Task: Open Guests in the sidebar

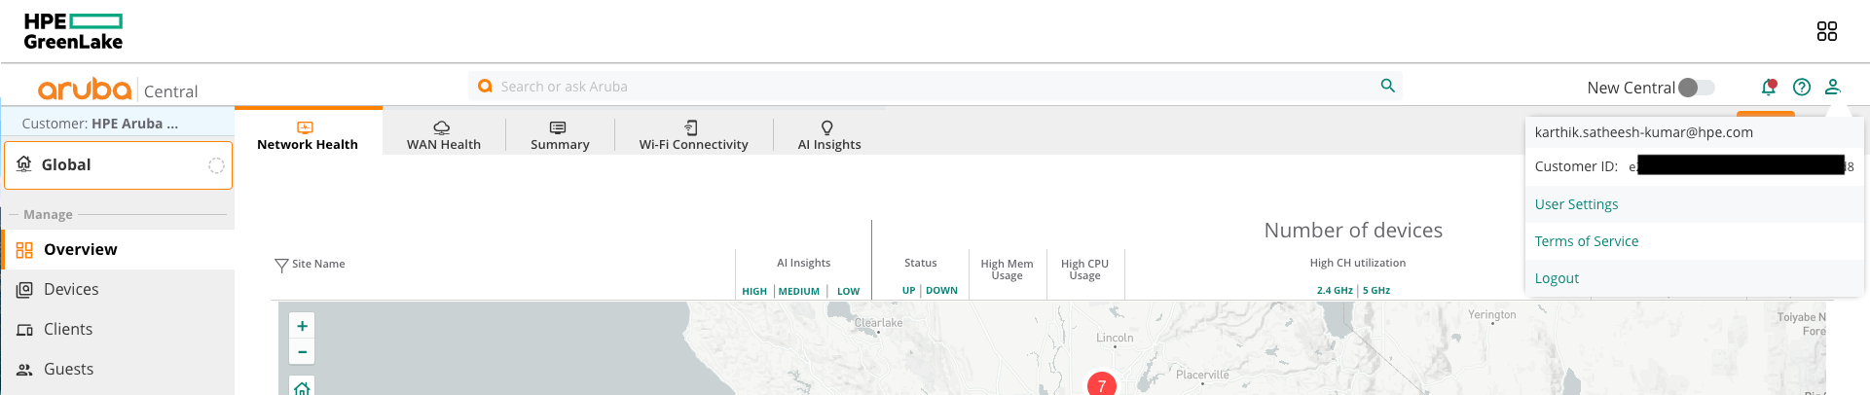Action: [118, 370]
